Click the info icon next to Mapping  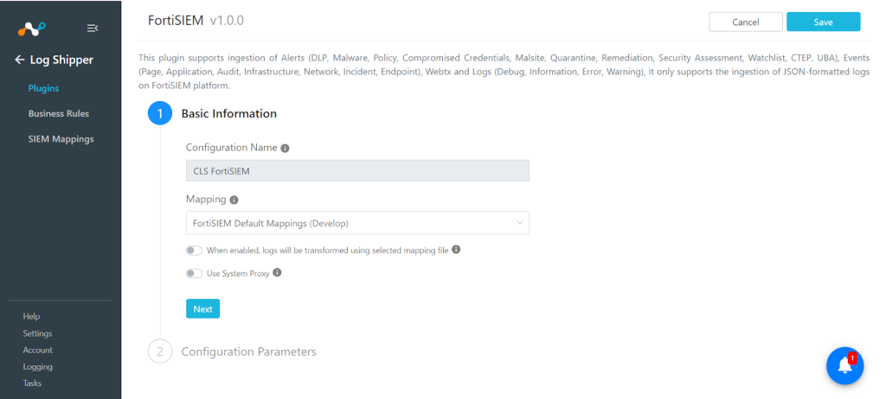coord(234,199)
